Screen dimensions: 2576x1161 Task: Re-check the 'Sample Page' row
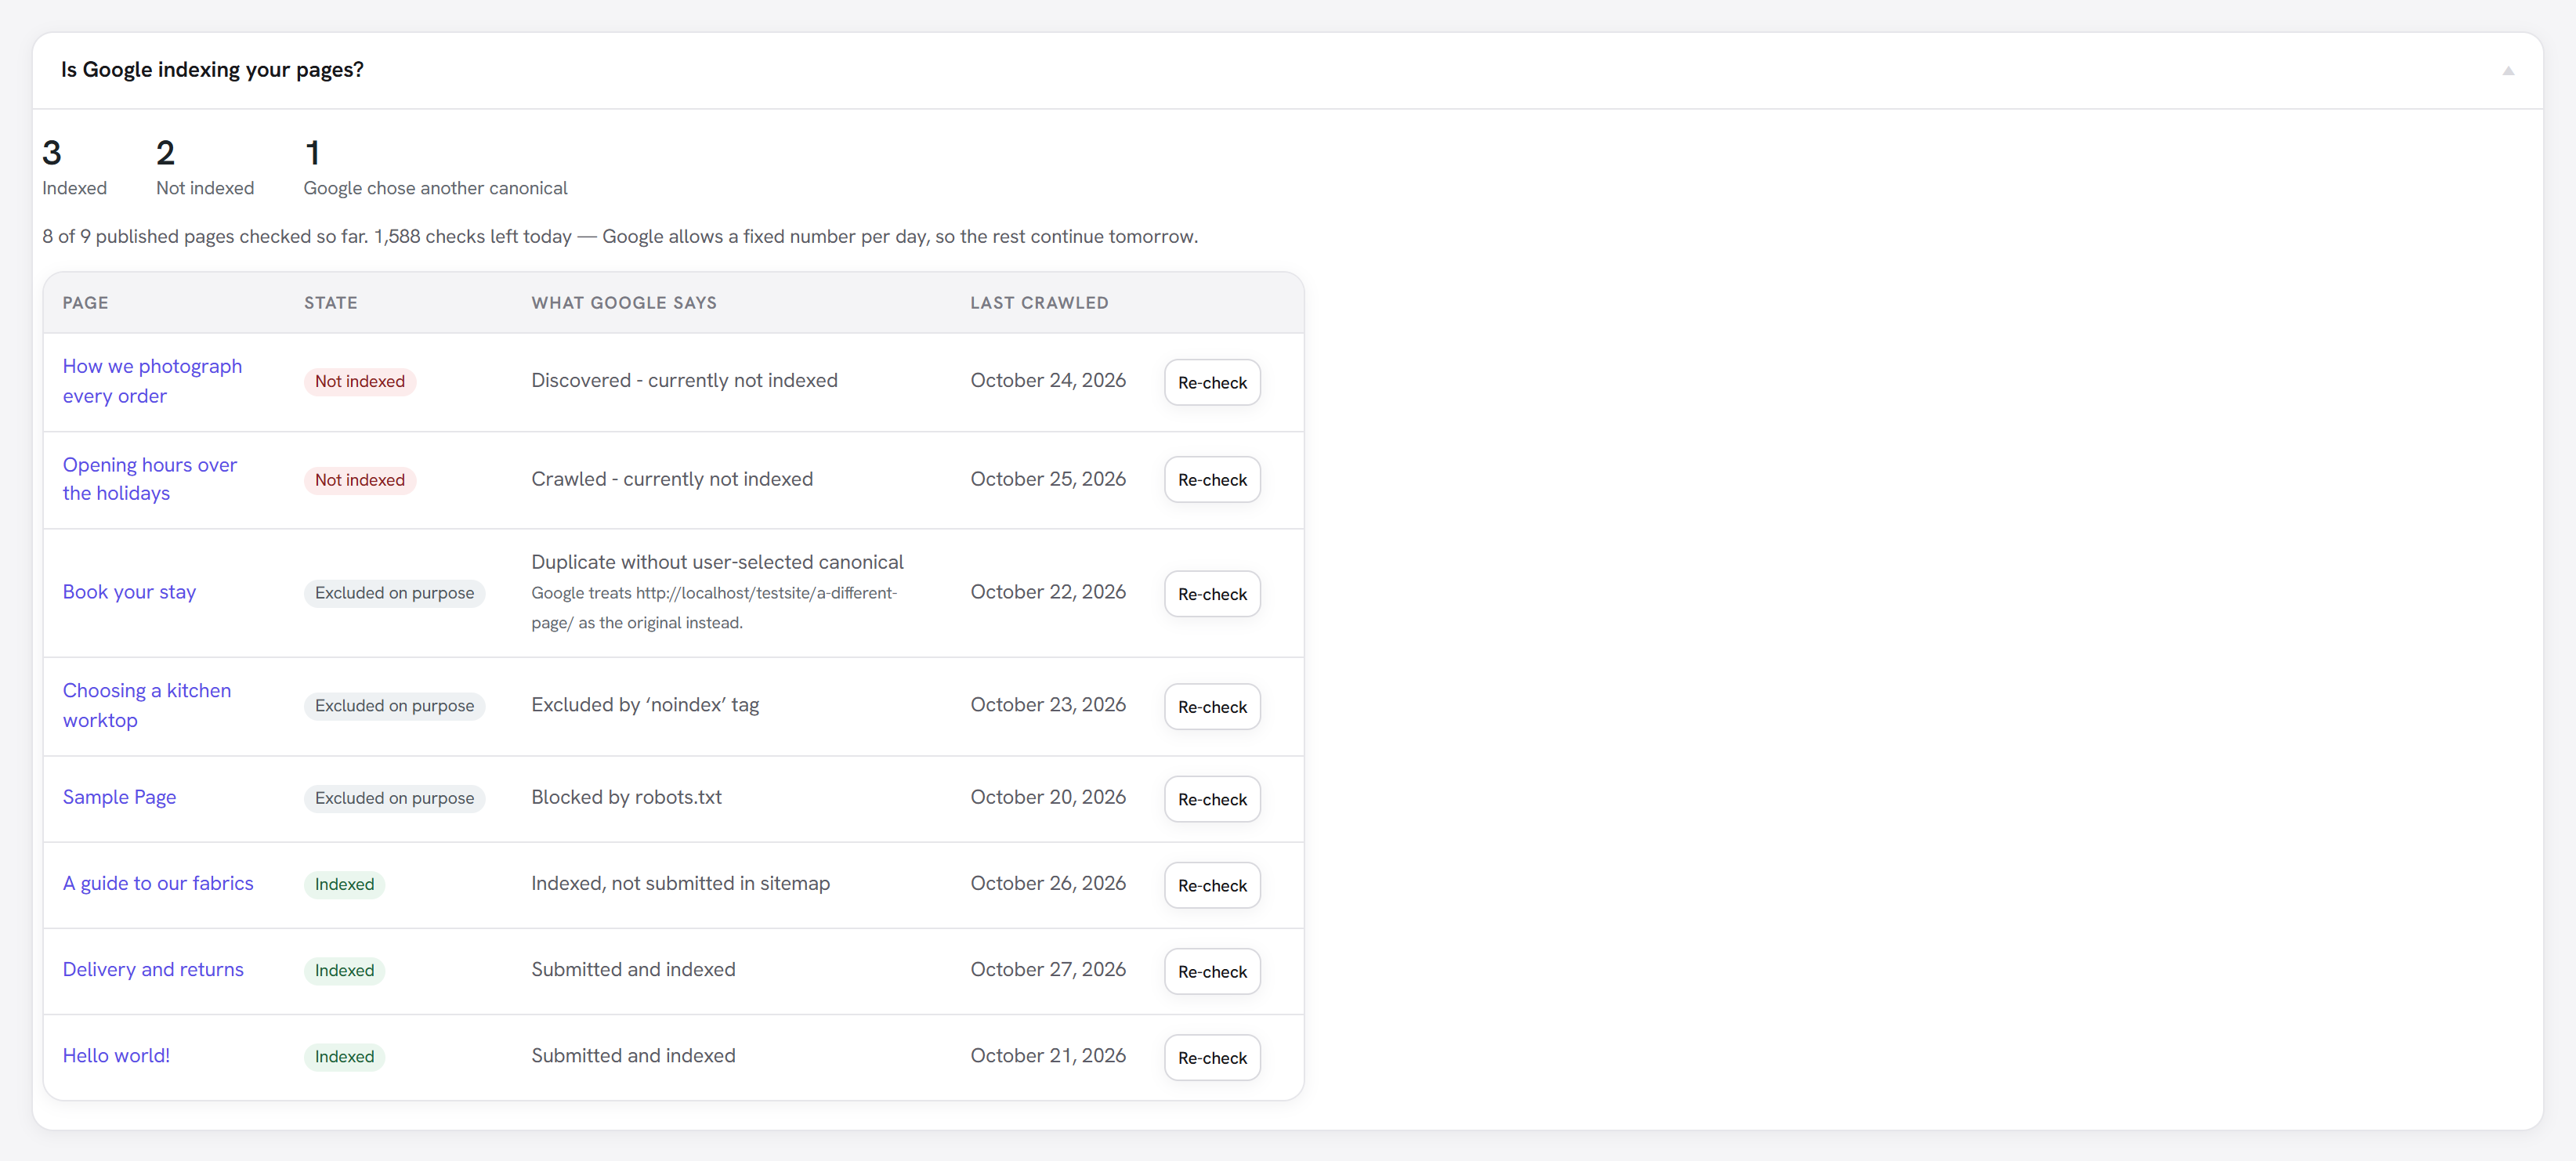[x=1212, y=799]
